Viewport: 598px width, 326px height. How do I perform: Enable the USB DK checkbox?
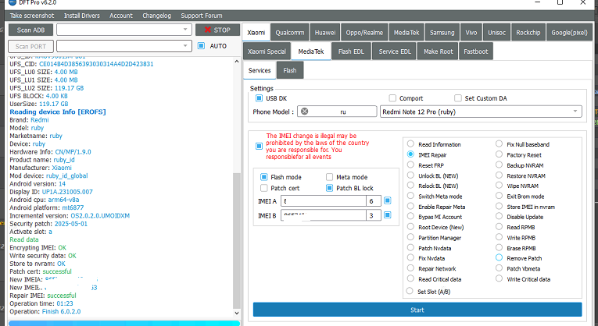(259, 98)
